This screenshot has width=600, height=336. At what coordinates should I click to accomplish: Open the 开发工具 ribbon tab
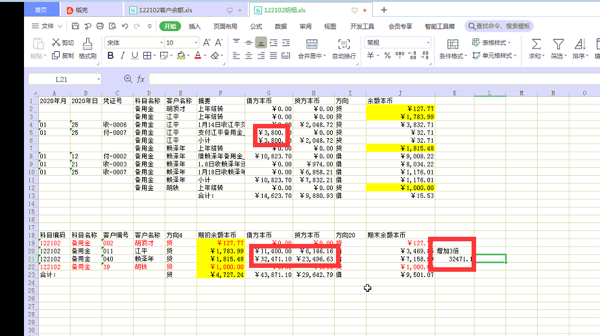click(x=362, y=26)
